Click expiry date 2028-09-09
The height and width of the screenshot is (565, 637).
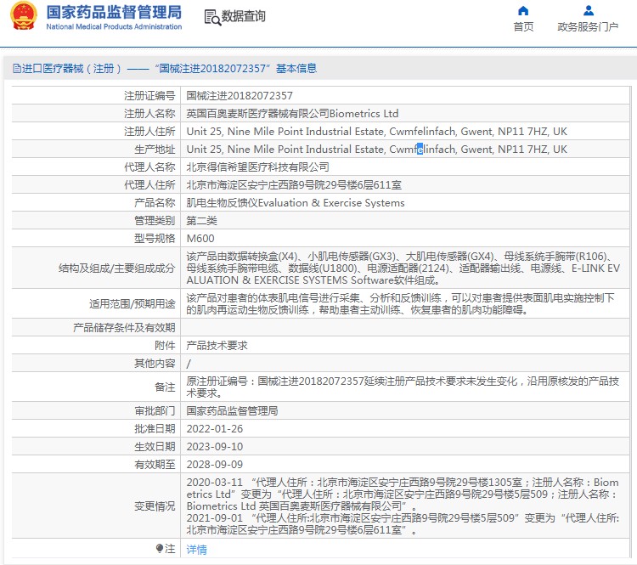pyautogui.click(x=215, y=465)
